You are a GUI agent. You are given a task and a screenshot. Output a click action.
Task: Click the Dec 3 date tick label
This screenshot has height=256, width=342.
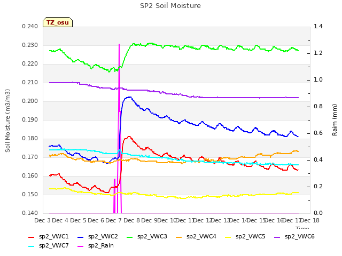click(x=42, y=220)
